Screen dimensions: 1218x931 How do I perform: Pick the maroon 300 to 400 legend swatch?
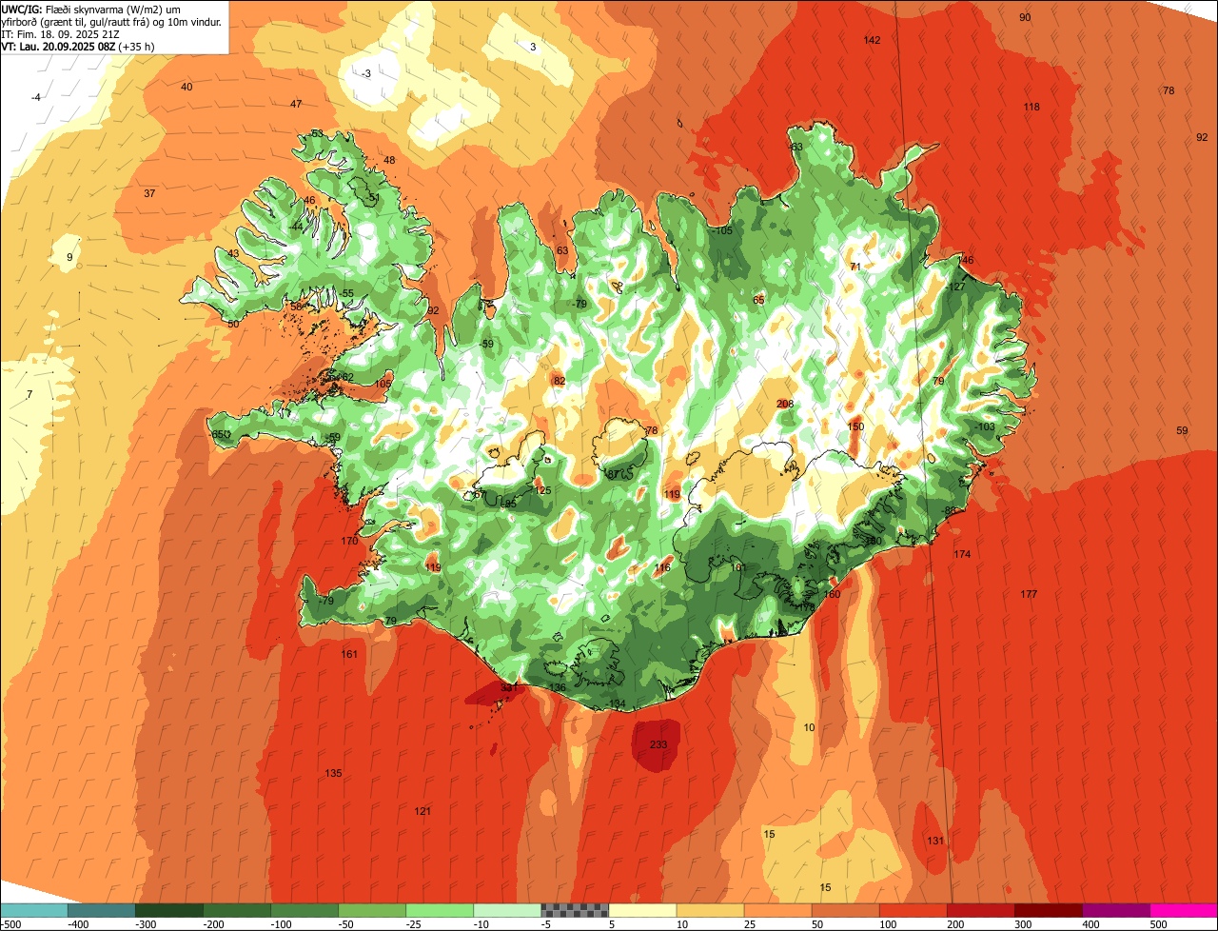[1048, 910]
